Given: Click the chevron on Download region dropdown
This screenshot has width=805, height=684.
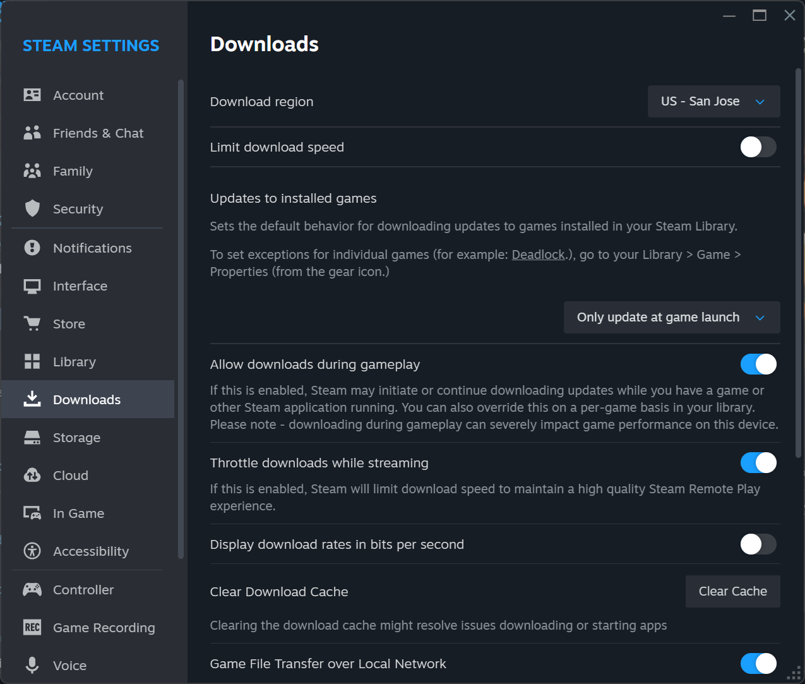Looking at the screenshot, I should [x=760, y=102].
